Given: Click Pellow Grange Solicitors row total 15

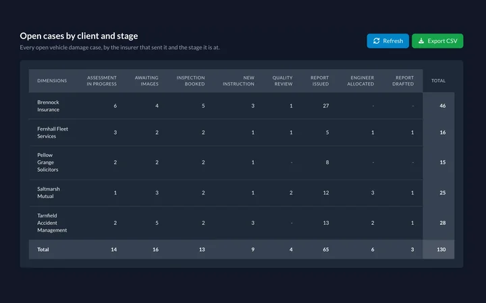Looking at the screenshot, I should pyautogui.click(x=443, y=162).
